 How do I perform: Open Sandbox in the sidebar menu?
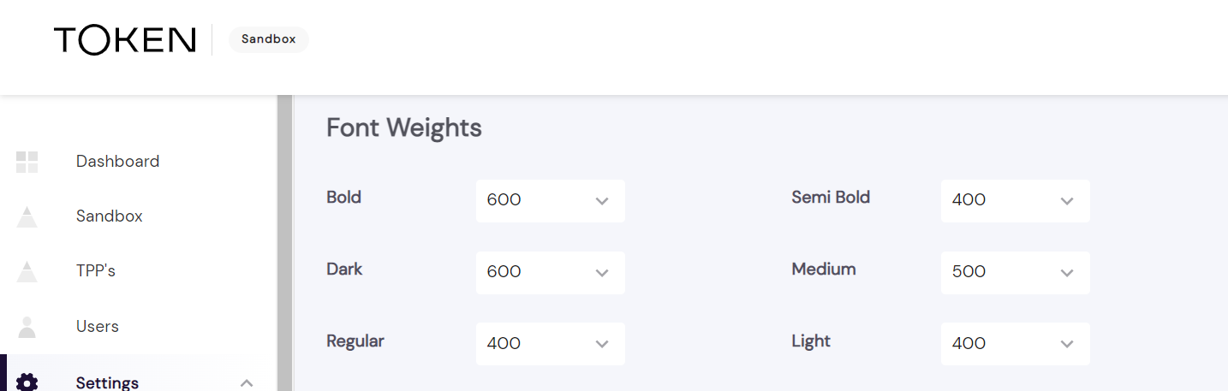[109, 216]
